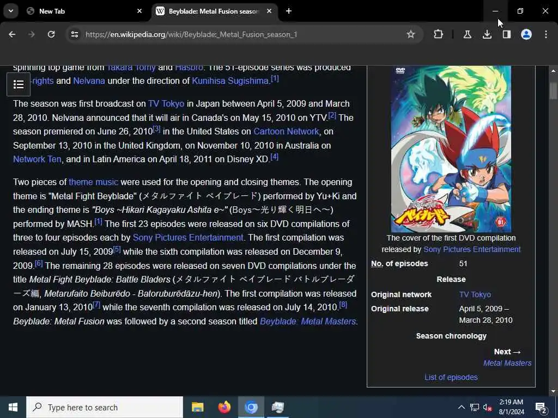
Task: Open File Explorer from the taskbar
Action: [197, 407]
